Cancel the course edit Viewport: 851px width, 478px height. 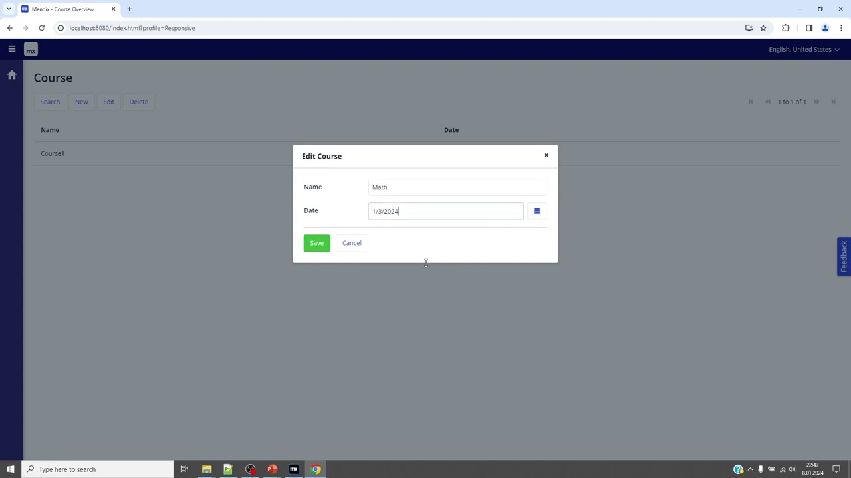point(352,243)
